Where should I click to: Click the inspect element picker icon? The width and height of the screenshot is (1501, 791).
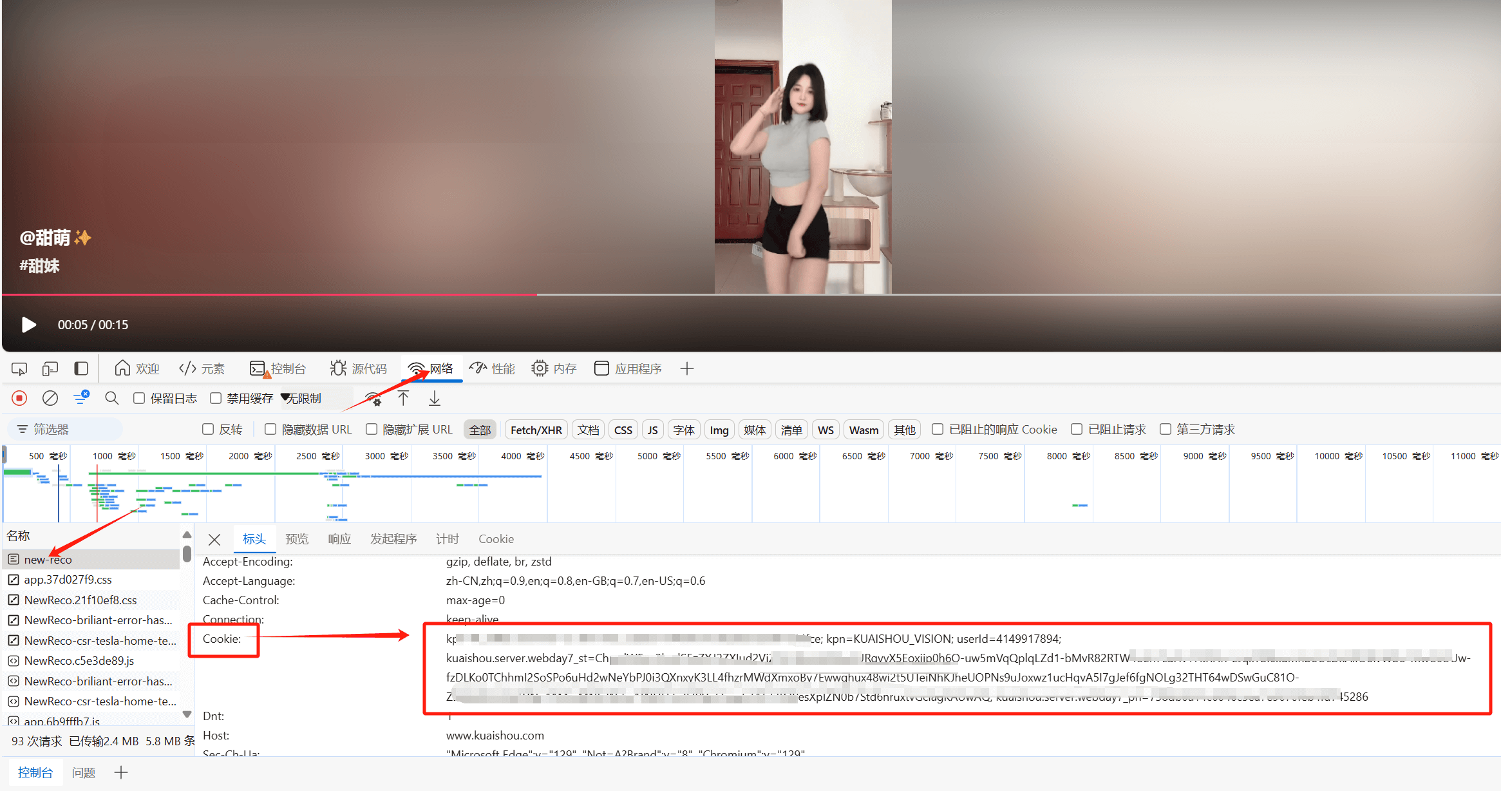point(19,368)
